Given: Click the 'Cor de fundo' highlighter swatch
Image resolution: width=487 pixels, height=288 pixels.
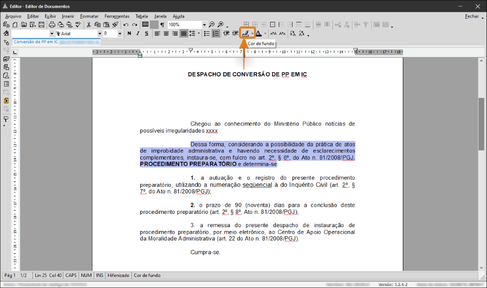Looking at the screenshot, I should click(245, 34).
